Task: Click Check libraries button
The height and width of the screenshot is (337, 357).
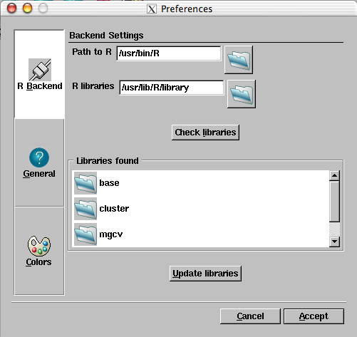Action: pyautogui.click(x=205, y=133)
